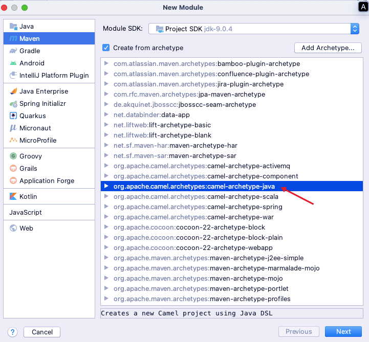Click the Kotlin K icon
Viewport: 369px width, 342px height.
13,196
